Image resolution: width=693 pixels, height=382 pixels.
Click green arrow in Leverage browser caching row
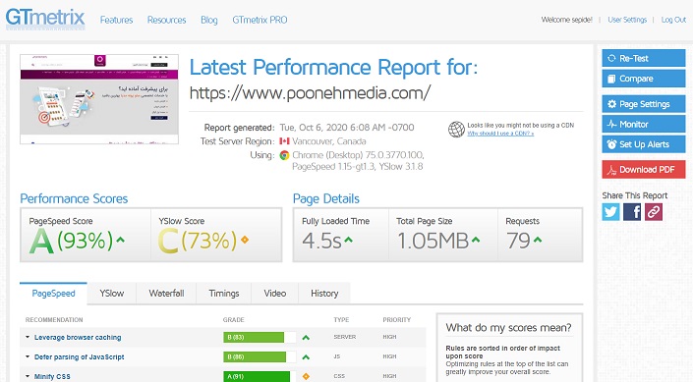[306, 338]
